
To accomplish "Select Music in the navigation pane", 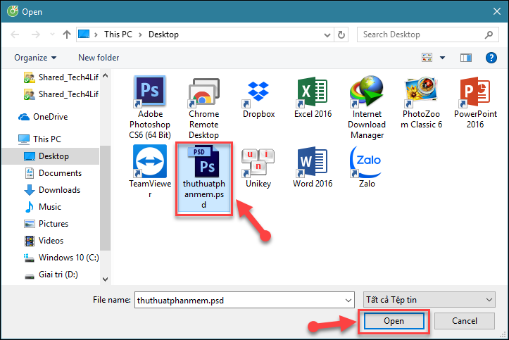I will tap(42, 207).
